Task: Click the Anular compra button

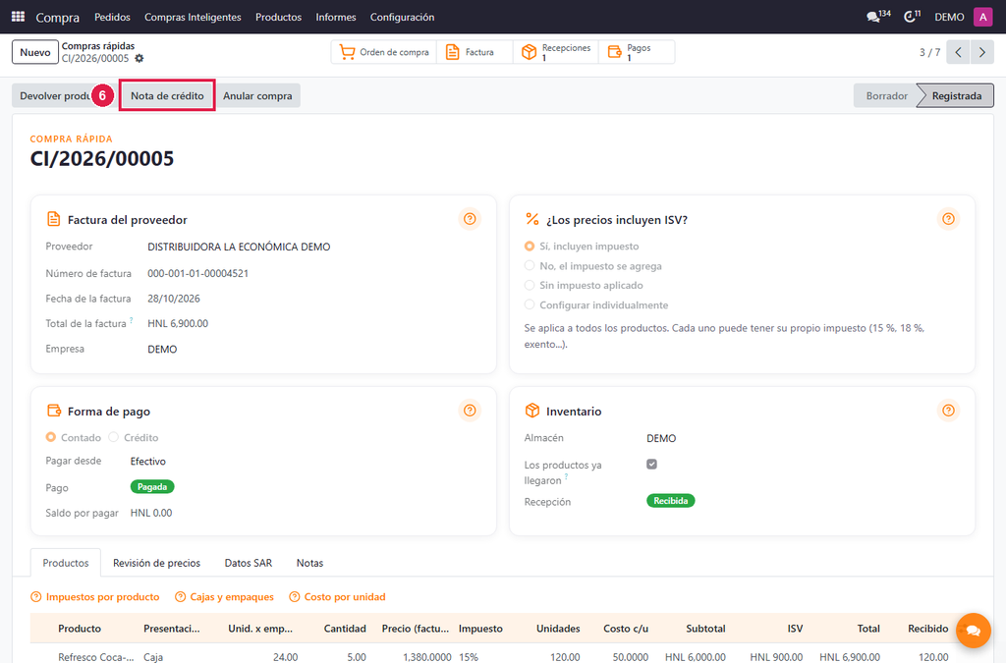Action: coord(257,95)
